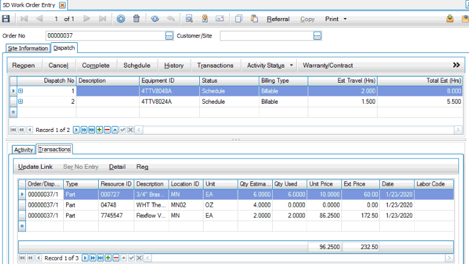Image resolution: width=469 pixels, height=264 pixels.
Task: Click the magnifier search icon in toolbar
Action: 188,19
